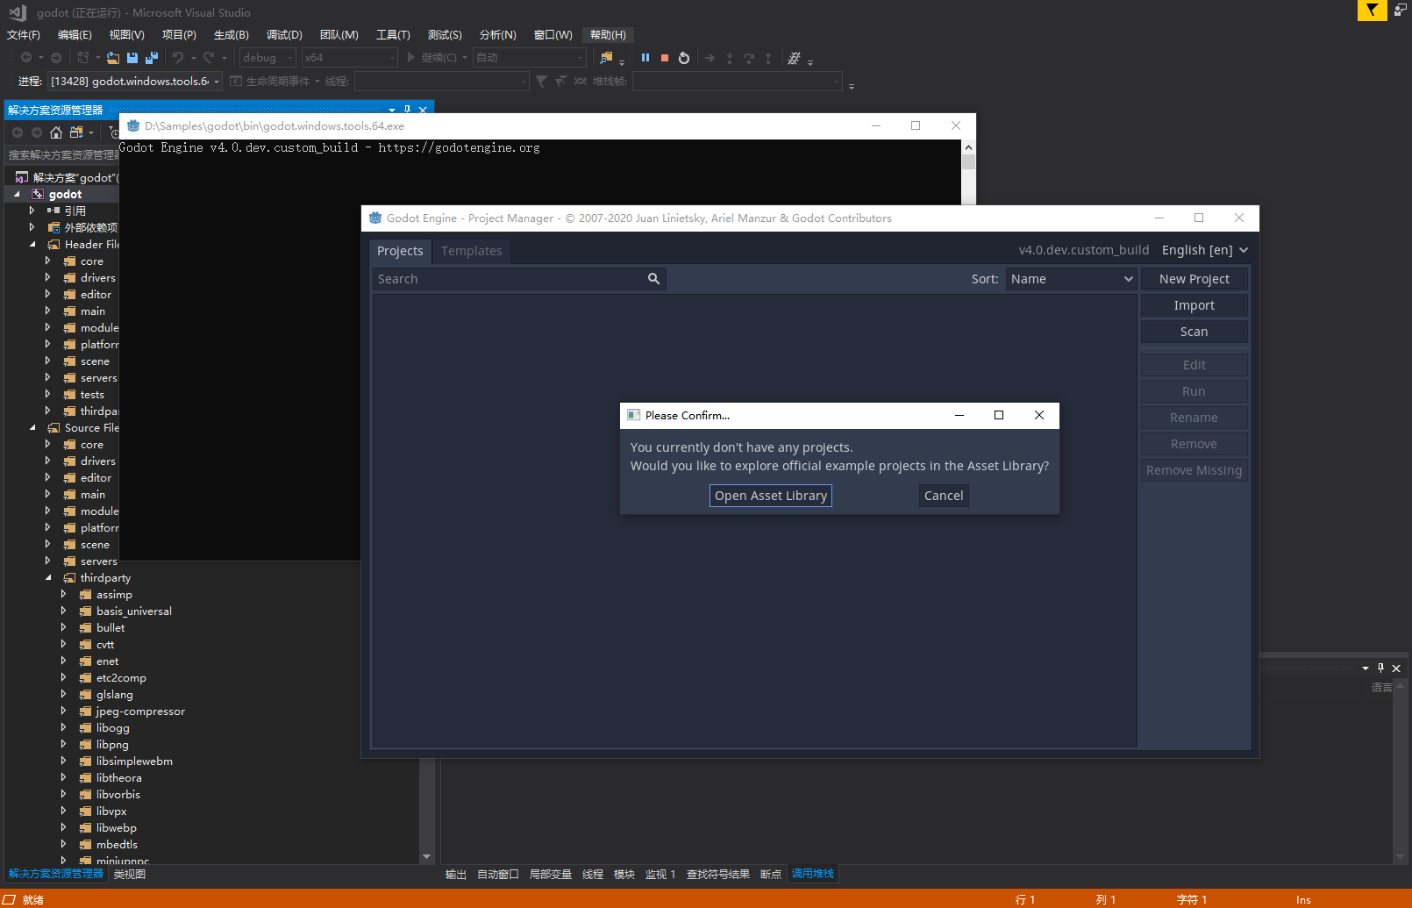Viewport: 1412px width, 908px height.
Task: Click the process filter funnel icon
Action: pos(542,82)
